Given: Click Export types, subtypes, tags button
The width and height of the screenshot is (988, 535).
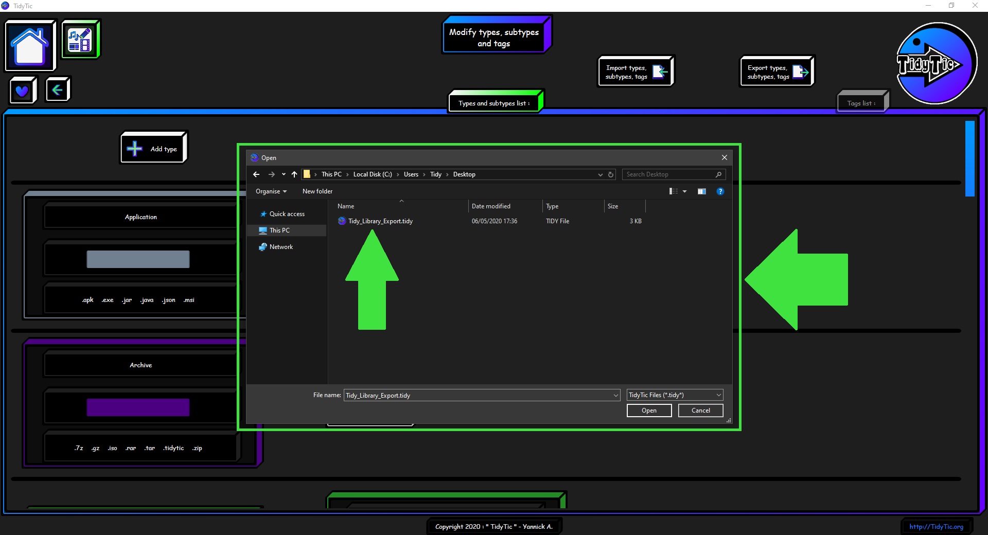Looking at the screenshot, I should coord(777,72).
